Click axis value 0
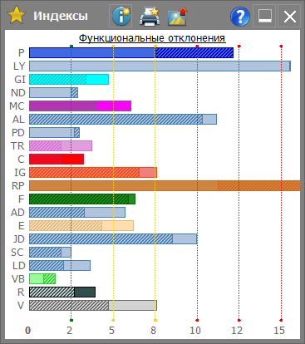 coord(28,331)
